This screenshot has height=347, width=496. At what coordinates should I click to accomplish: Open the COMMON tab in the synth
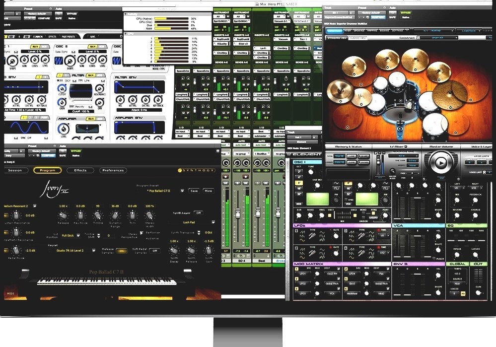tap(38, 37)
